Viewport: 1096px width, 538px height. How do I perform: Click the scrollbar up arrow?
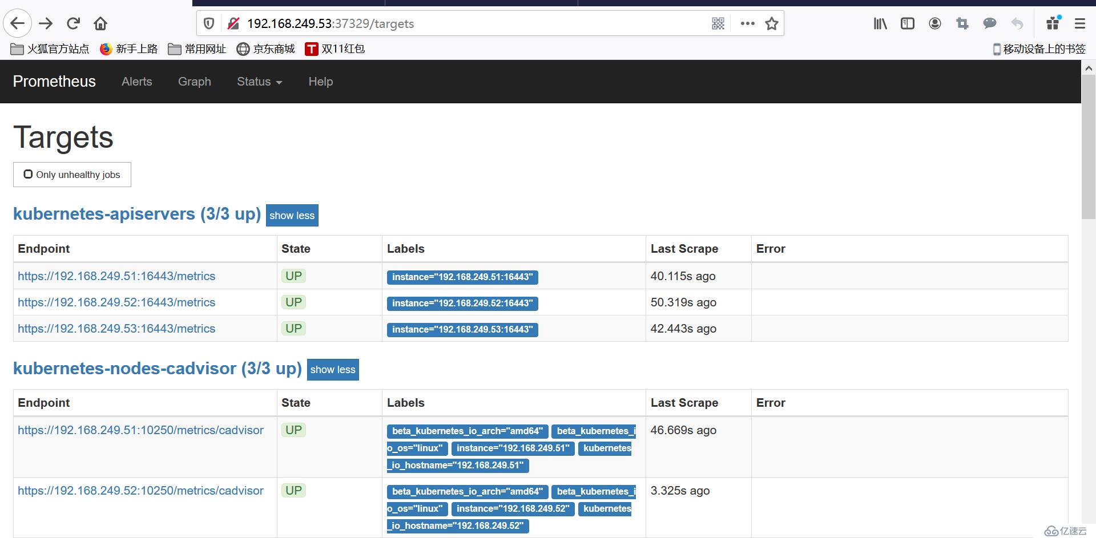[1089, 68]
